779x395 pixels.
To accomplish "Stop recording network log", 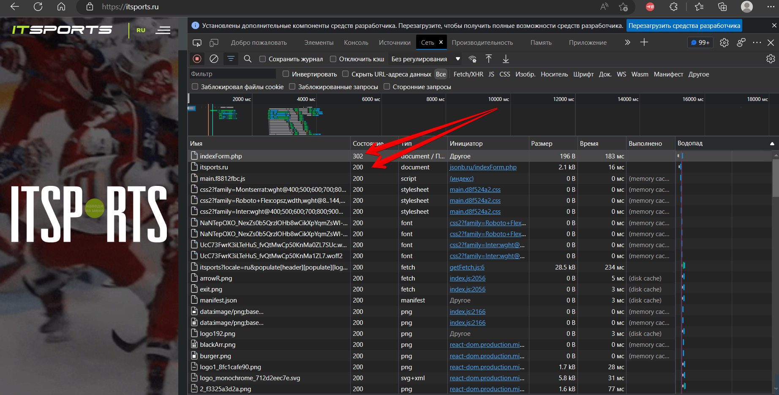I will (197, 59).
